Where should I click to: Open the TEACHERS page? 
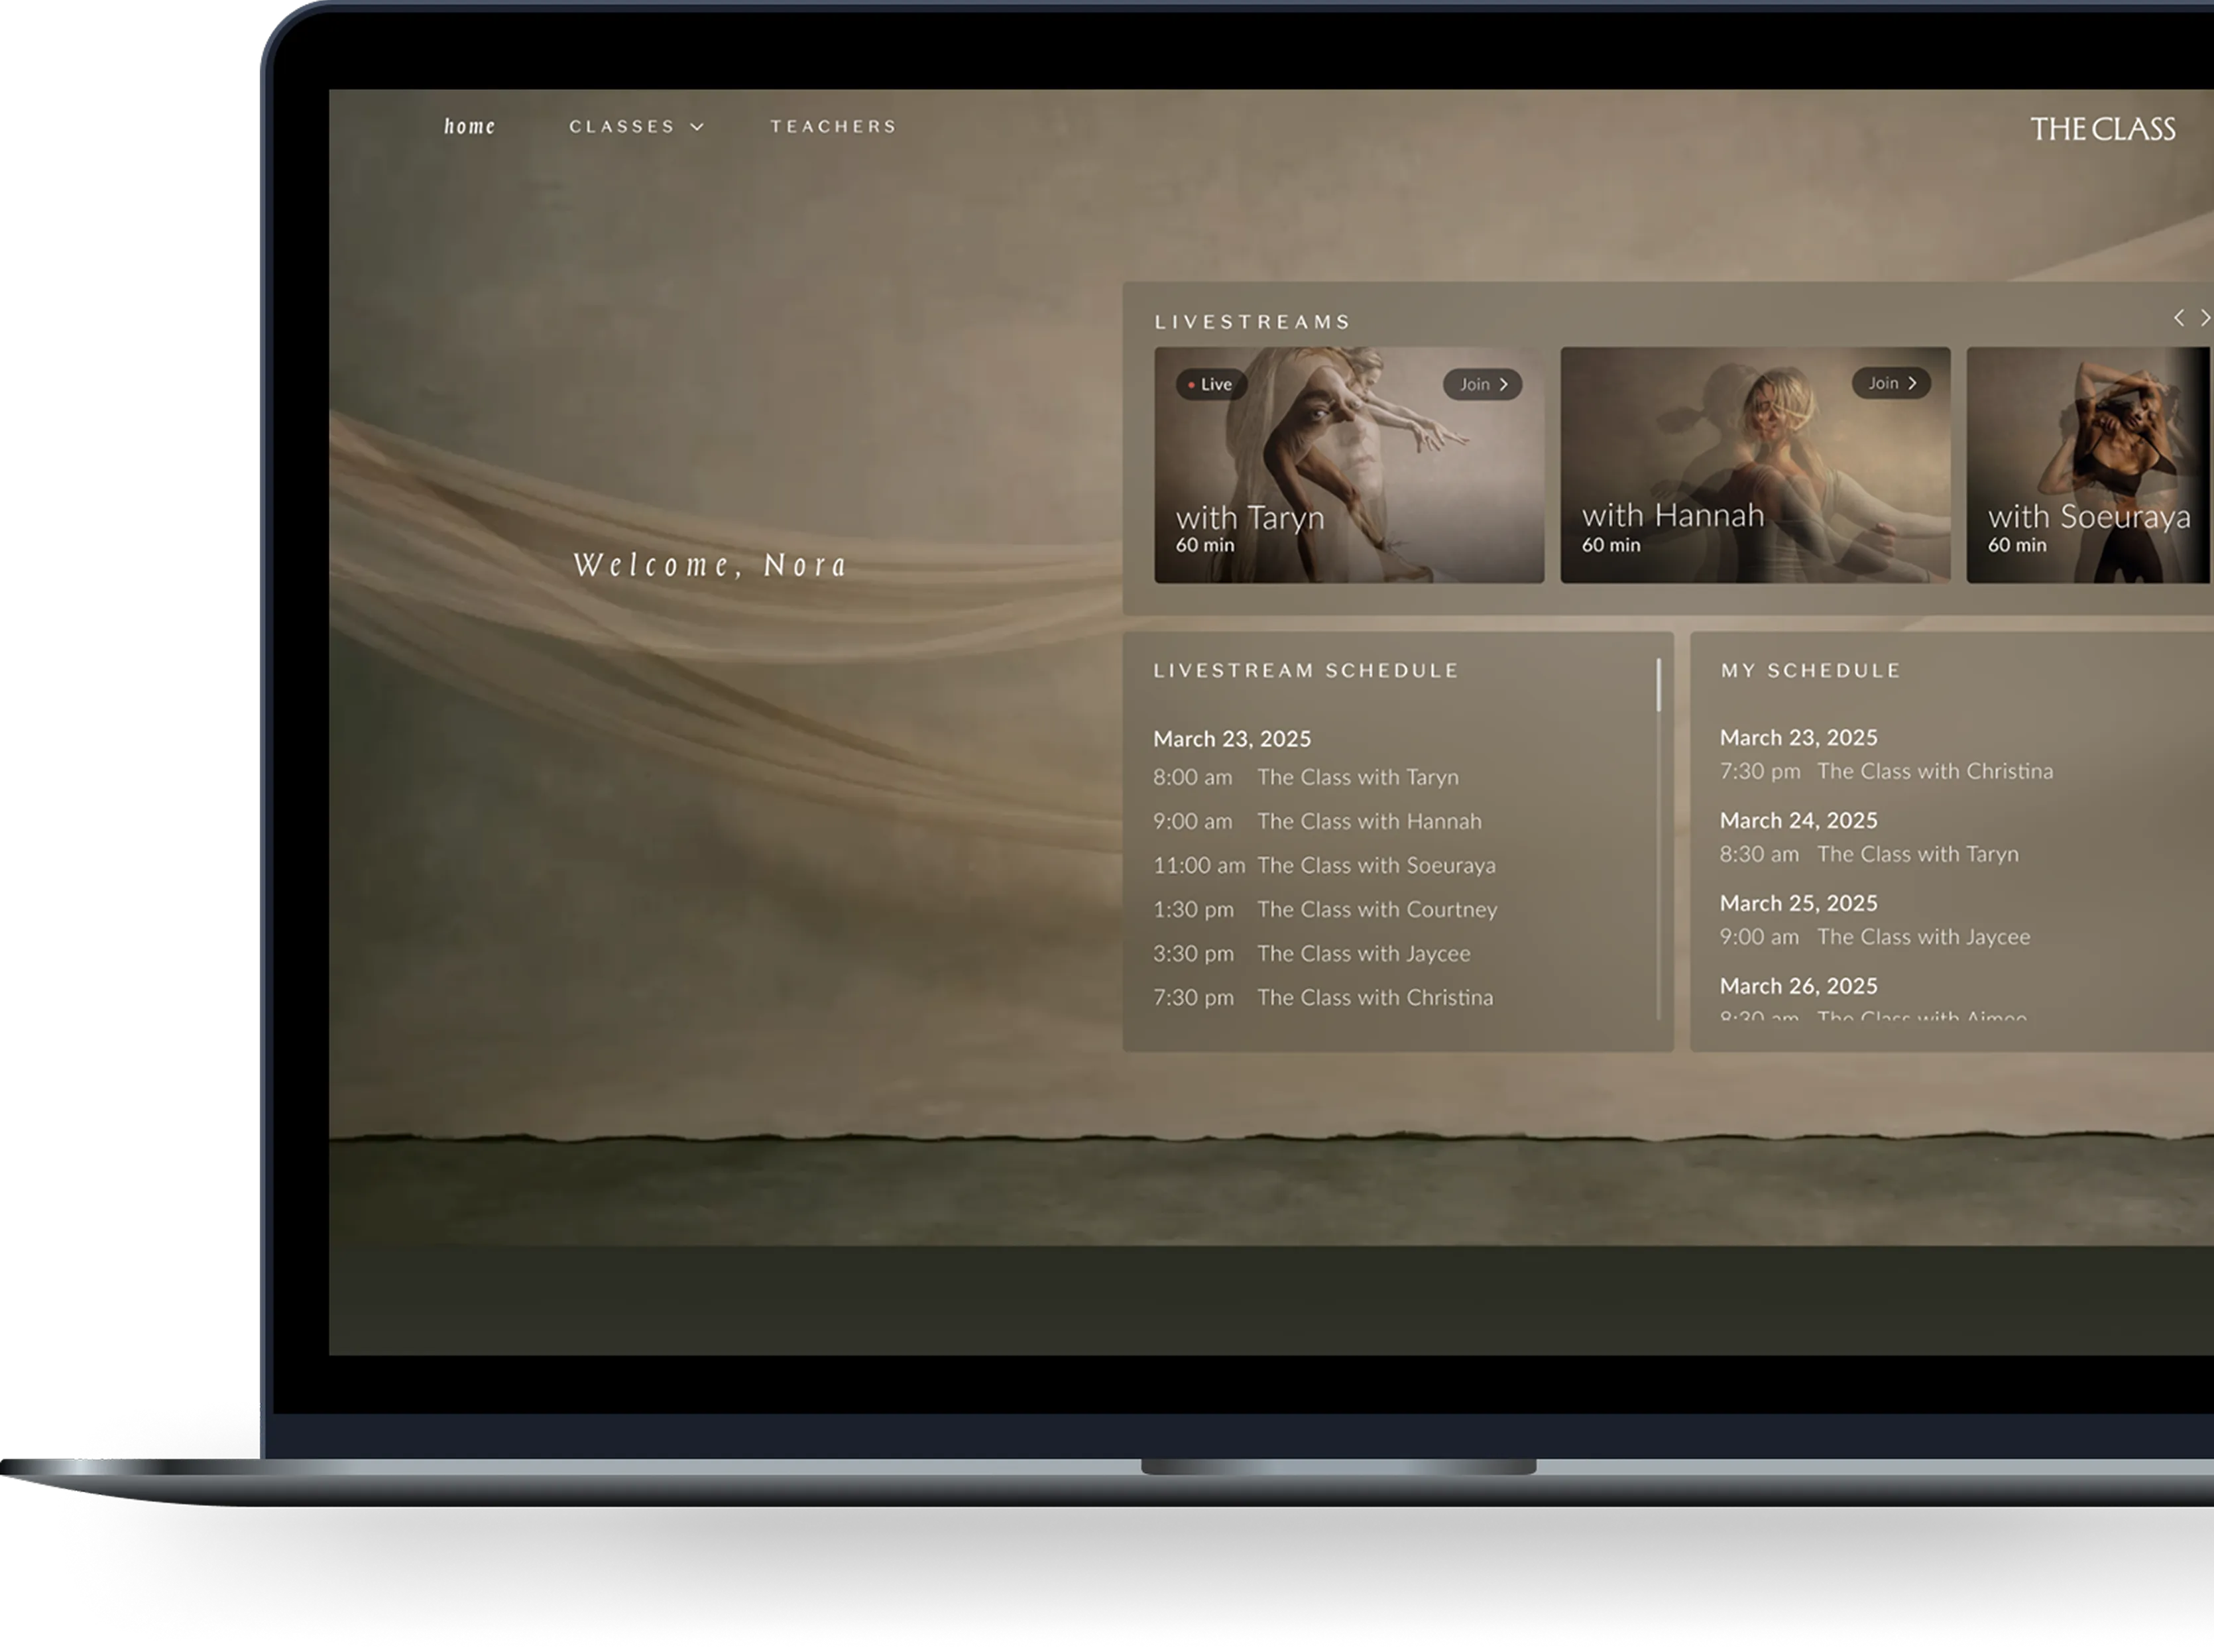click(833, 126)
